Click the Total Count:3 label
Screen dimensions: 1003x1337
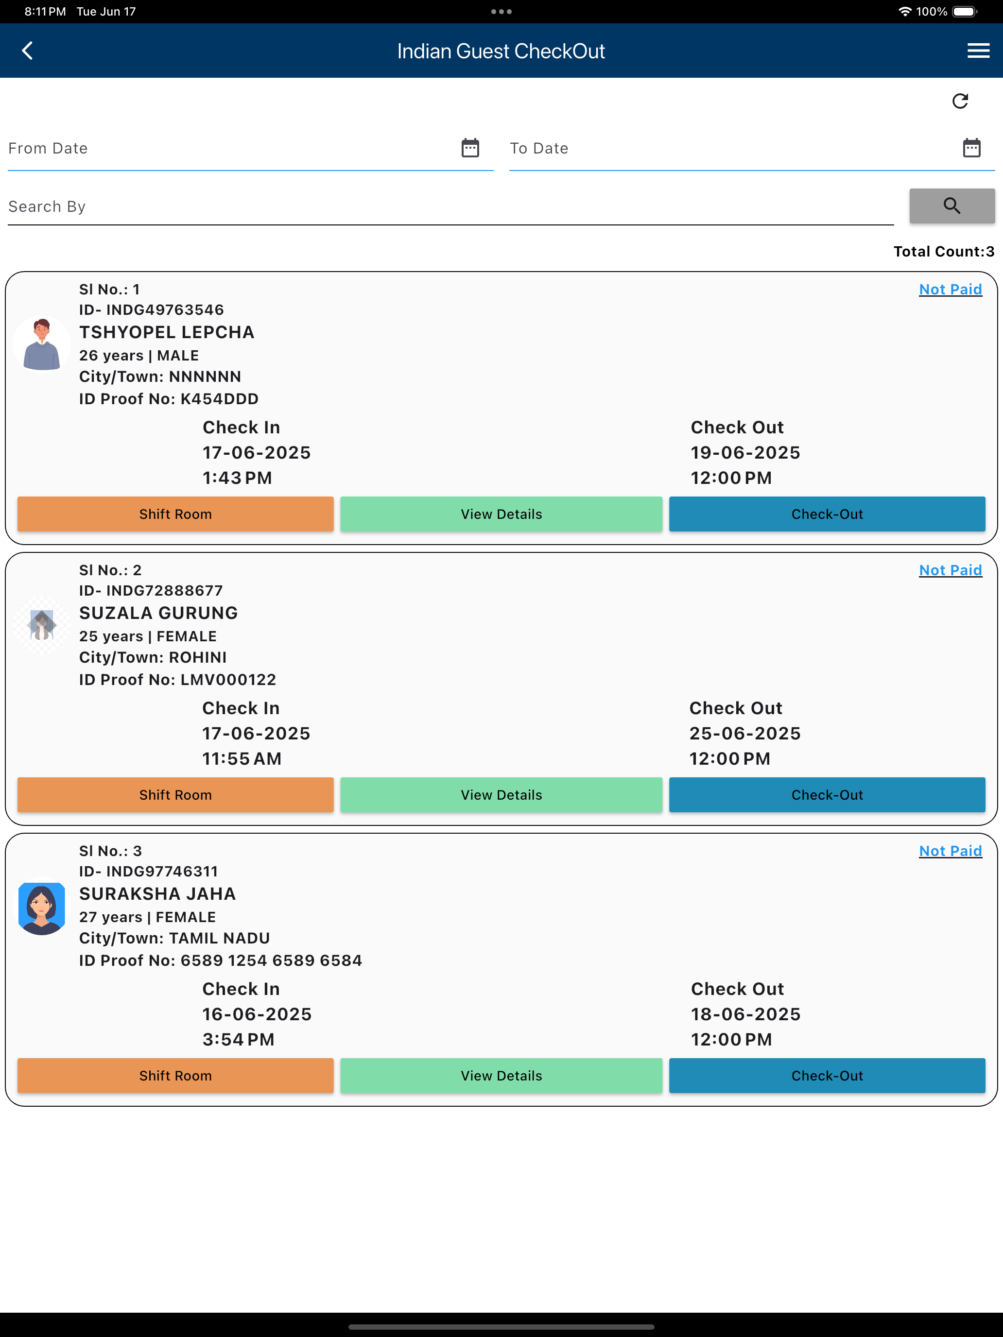(944, 252)
